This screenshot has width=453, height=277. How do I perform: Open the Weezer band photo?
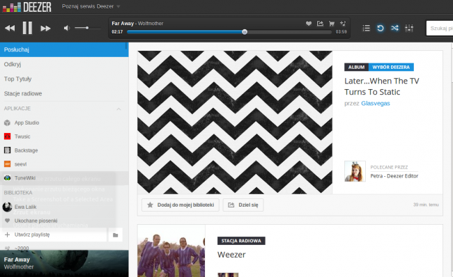coord(171,251)
